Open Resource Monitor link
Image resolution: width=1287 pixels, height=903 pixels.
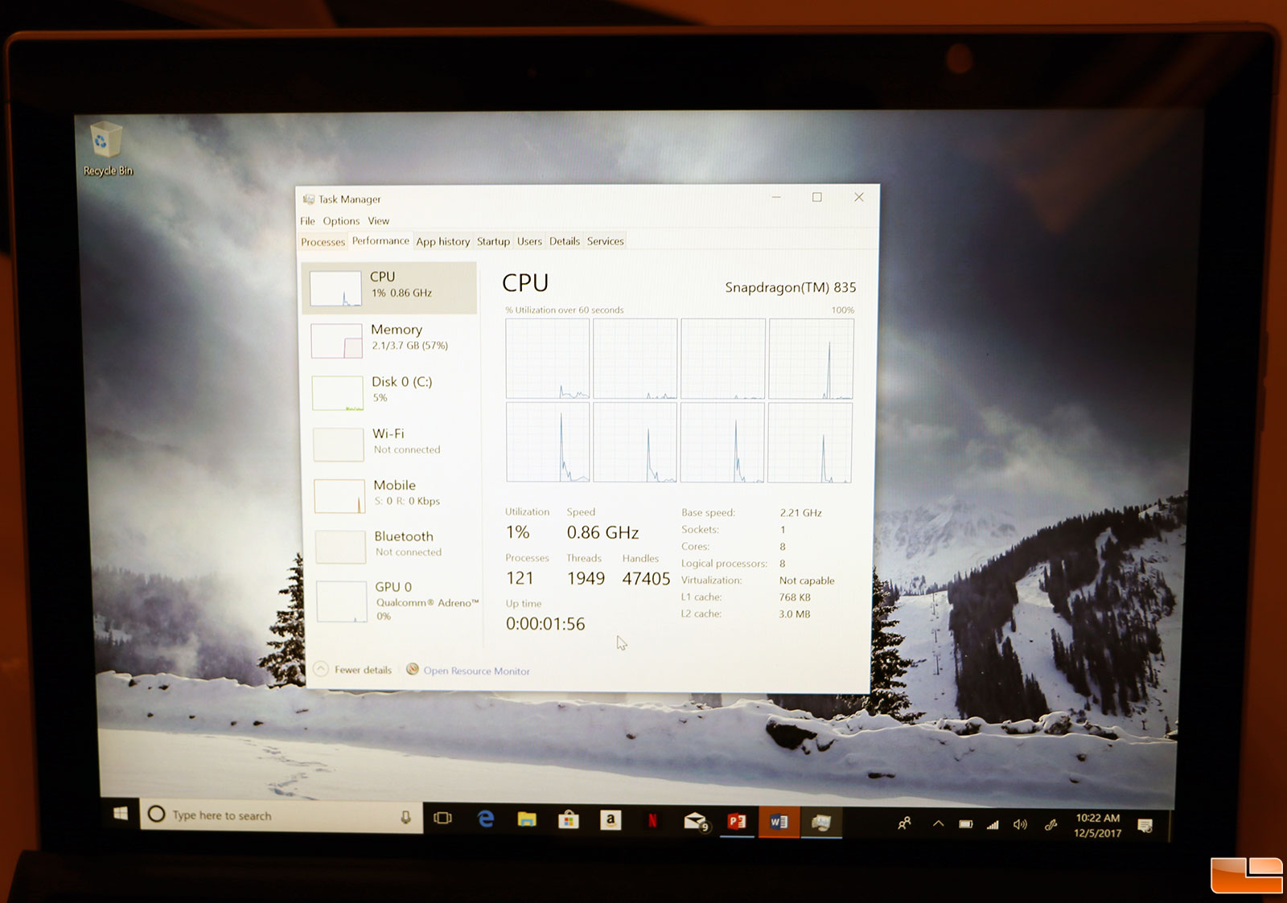click(476, 671)
